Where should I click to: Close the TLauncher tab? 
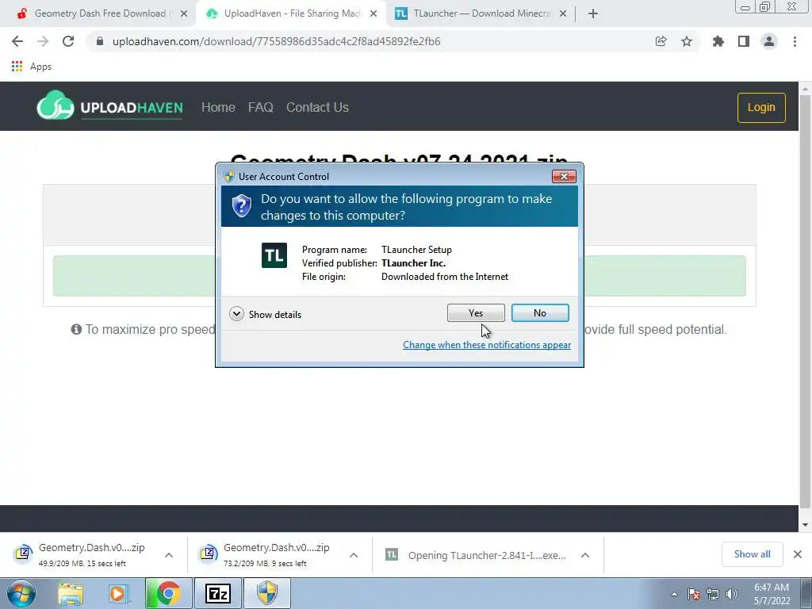pos(563,14)
